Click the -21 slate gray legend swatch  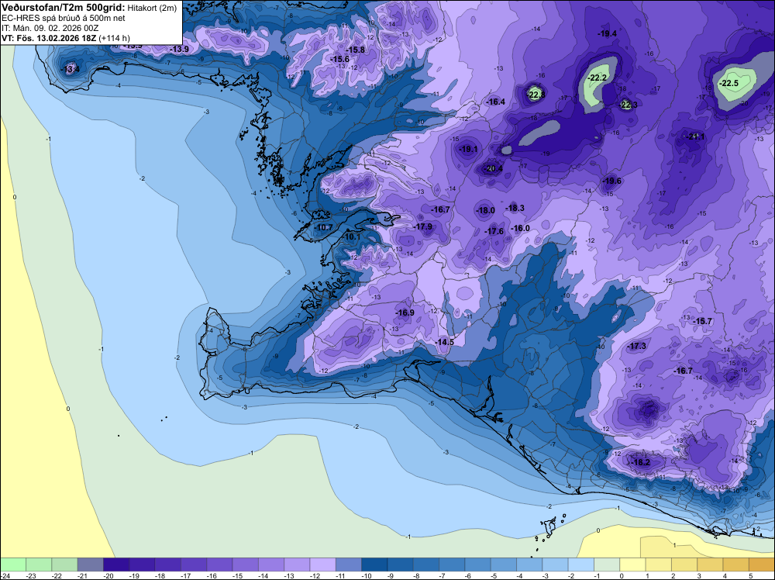[x=91, y=564]
